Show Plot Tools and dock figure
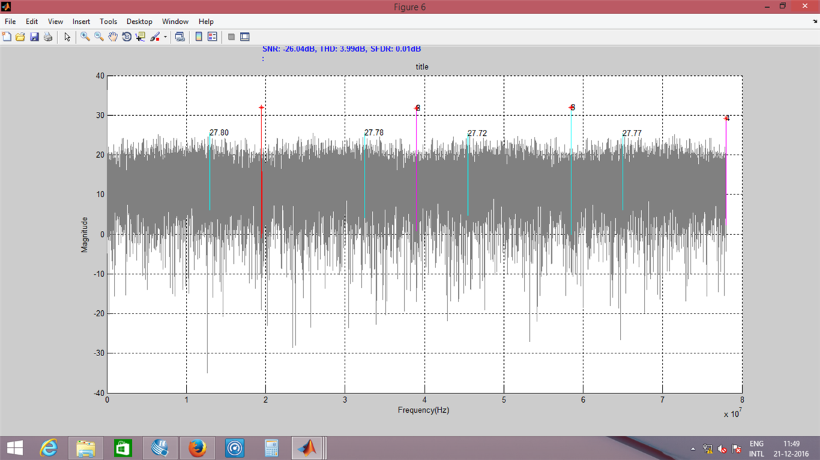Viewport: 820px width, 460px height. point(245,37)
